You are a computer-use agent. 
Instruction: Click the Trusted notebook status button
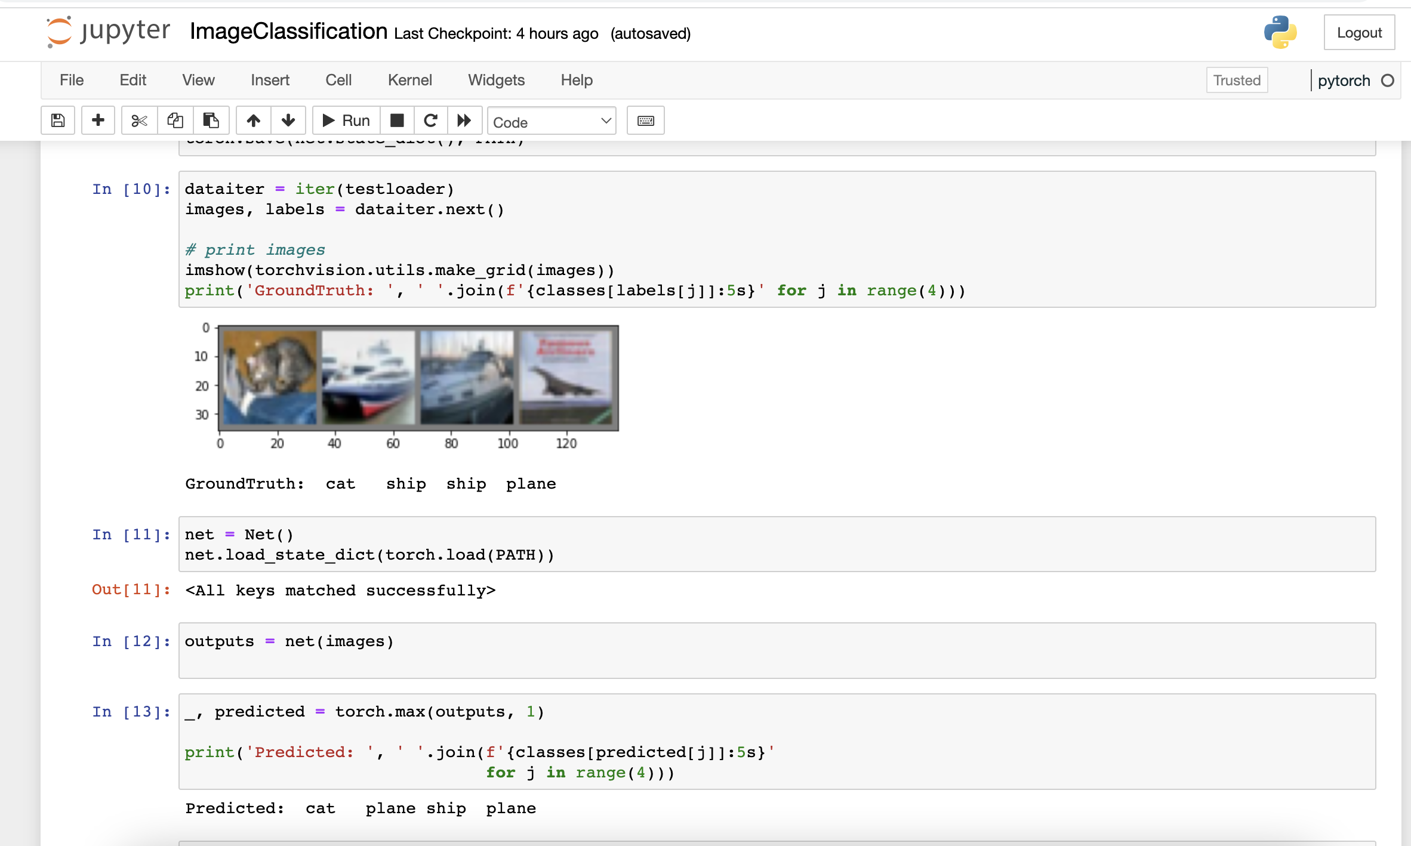(x=1237, y=80)
